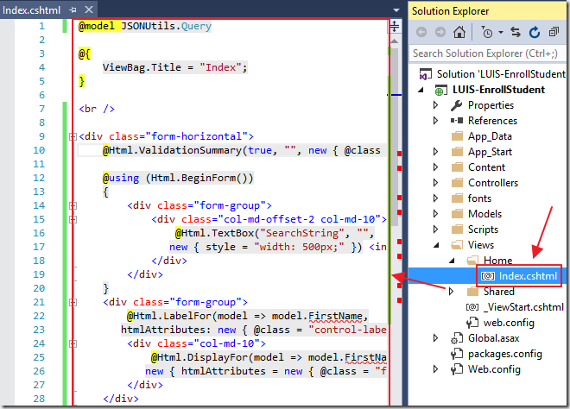Screen dimensions: 570x409
Task: Select the LUIS-EnrollStudent project node
Action: [x=498, y=90]
